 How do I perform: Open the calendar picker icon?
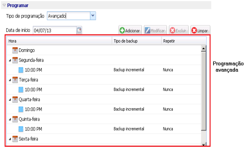pos(79,30)
